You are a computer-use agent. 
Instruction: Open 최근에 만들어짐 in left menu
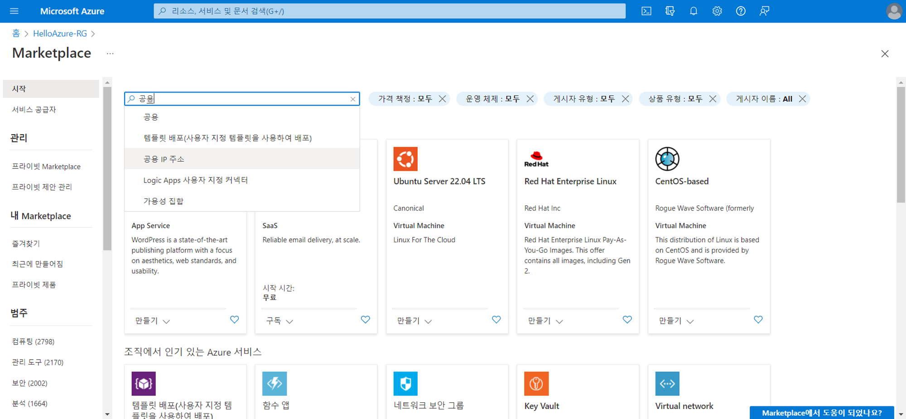click(x=38, y=264)
